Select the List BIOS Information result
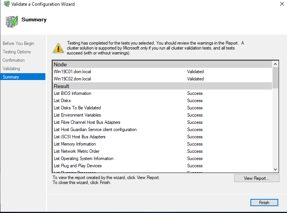287x213 pixels. tap(72, 93)
